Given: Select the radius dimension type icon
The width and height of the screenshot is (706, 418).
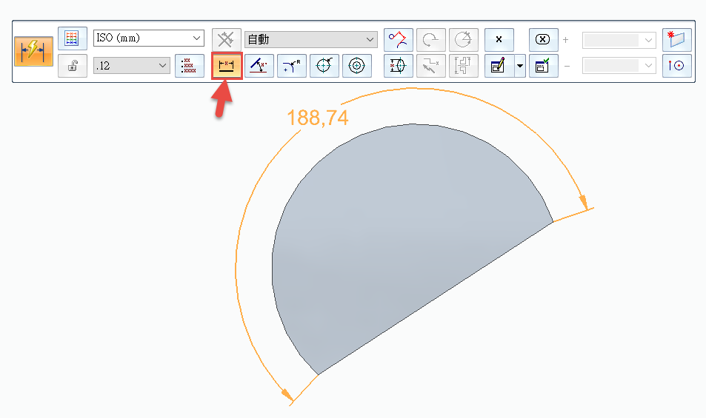Looking at the screenshot, I should coord(292,66).
